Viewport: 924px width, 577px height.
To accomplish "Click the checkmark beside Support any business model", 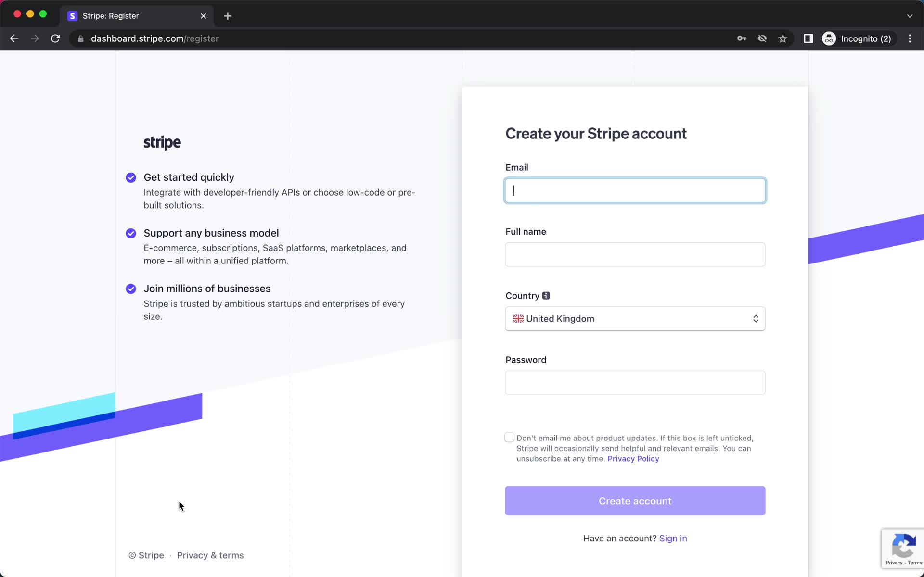I will coord(131,233).
